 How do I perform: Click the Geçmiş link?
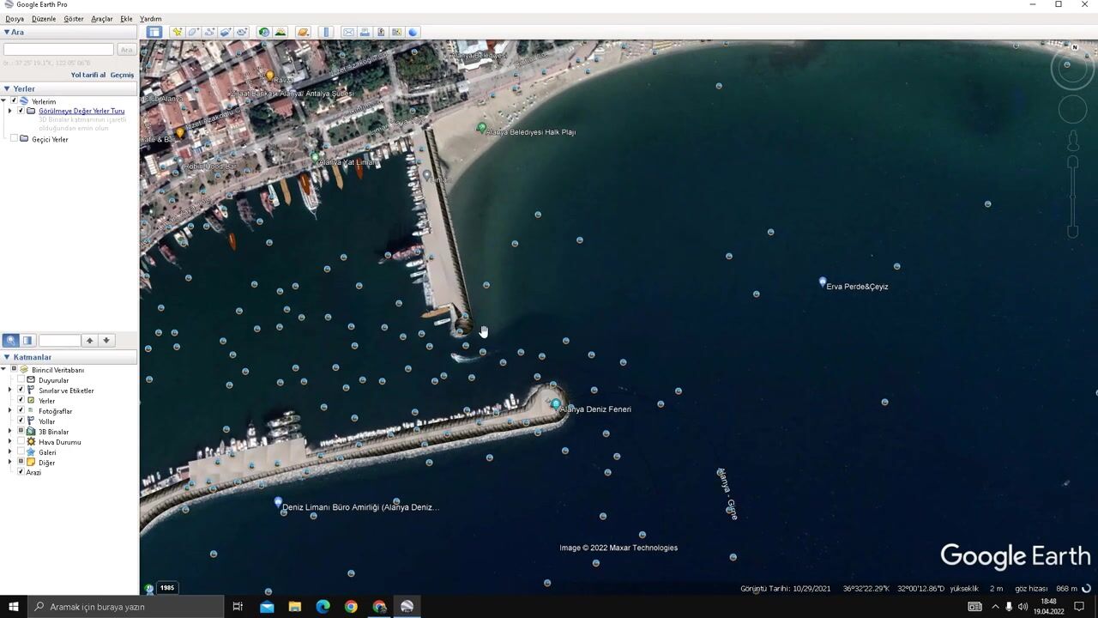122,75
